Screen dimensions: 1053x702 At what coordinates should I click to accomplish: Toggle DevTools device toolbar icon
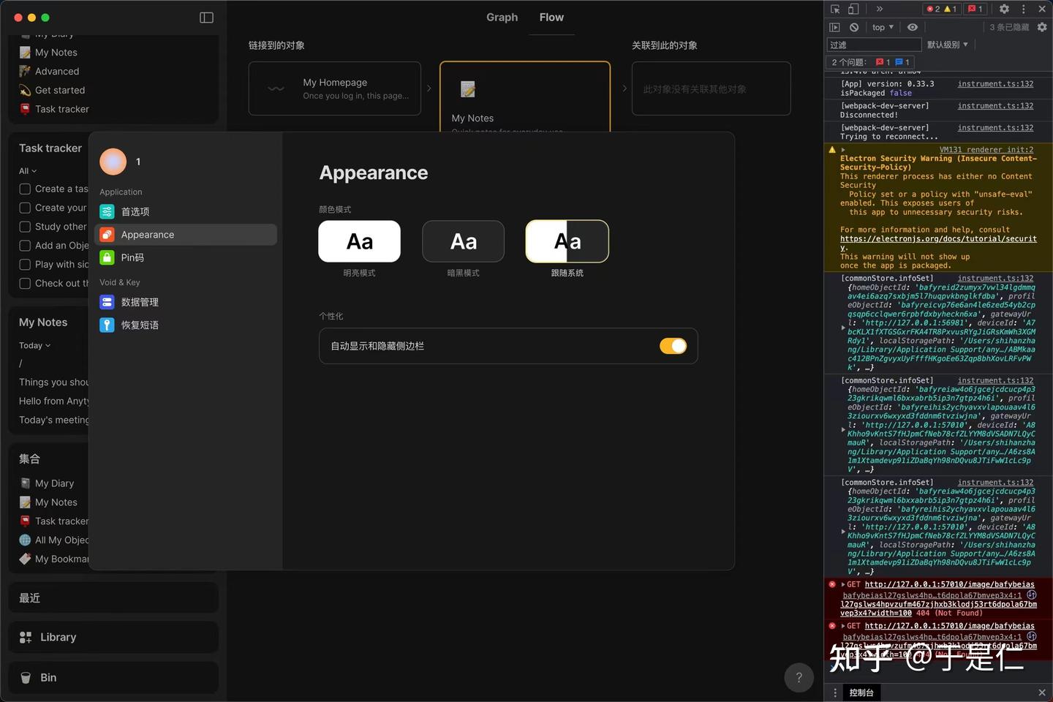pos(853,9)
